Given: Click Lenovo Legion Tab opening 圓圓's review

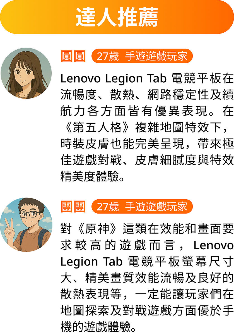Looking at the screenshot, I should click(114, 79).
